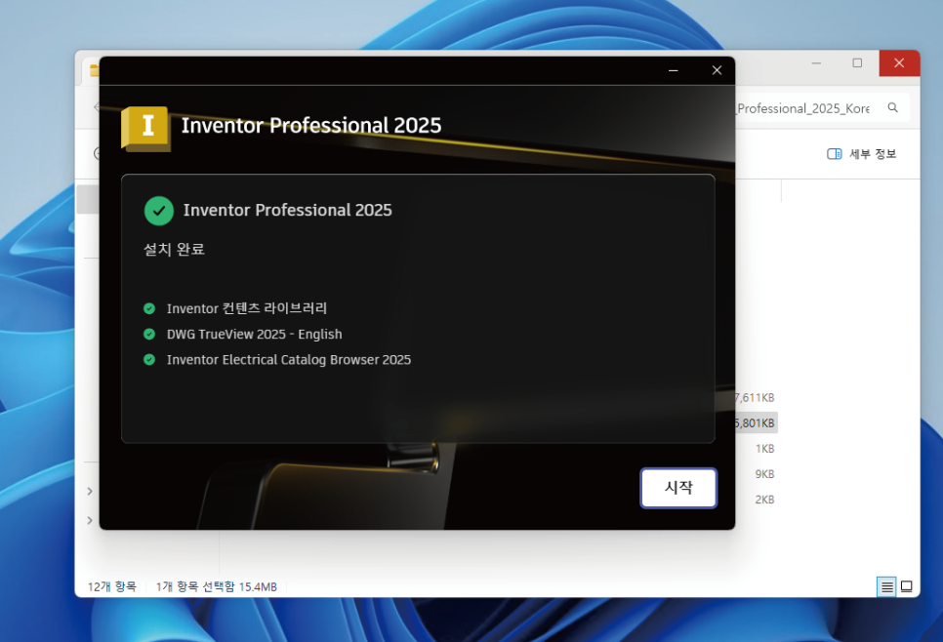Image resolution: width=943 pixels, height=642 pixels.
Task: Select highlighted file row with size 5,801KB
Action: (x=757, y=423)
